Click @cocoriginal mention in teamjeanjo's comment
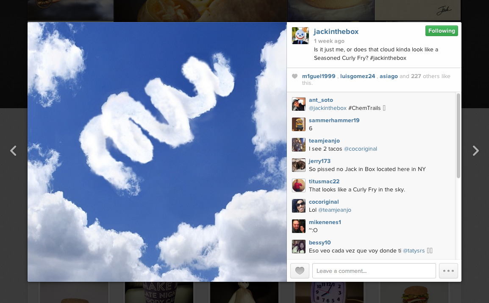Screen dimensions: 489x303 360,149
